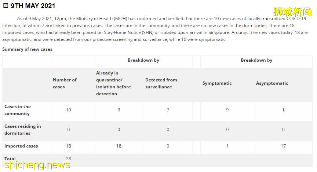Select the Symptomatic column header
The height and width of the screenshot is (172, 317).
coord(217,83)
